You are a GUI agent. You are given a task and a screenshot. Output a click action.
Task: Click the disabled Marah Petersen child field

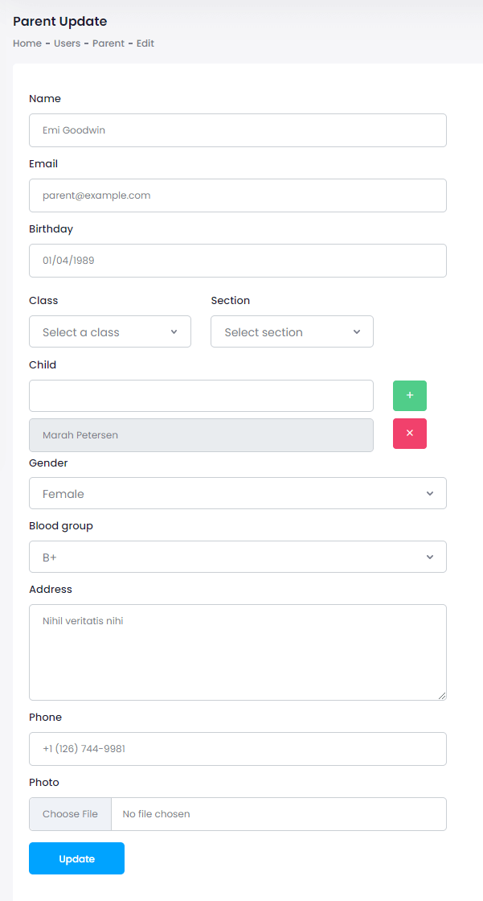click(x=201, y=435)
